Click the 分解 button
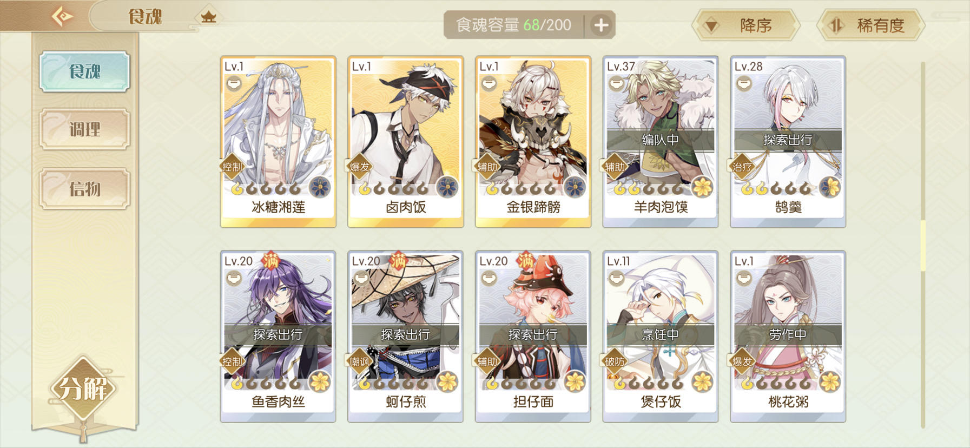 pos(83,388)
